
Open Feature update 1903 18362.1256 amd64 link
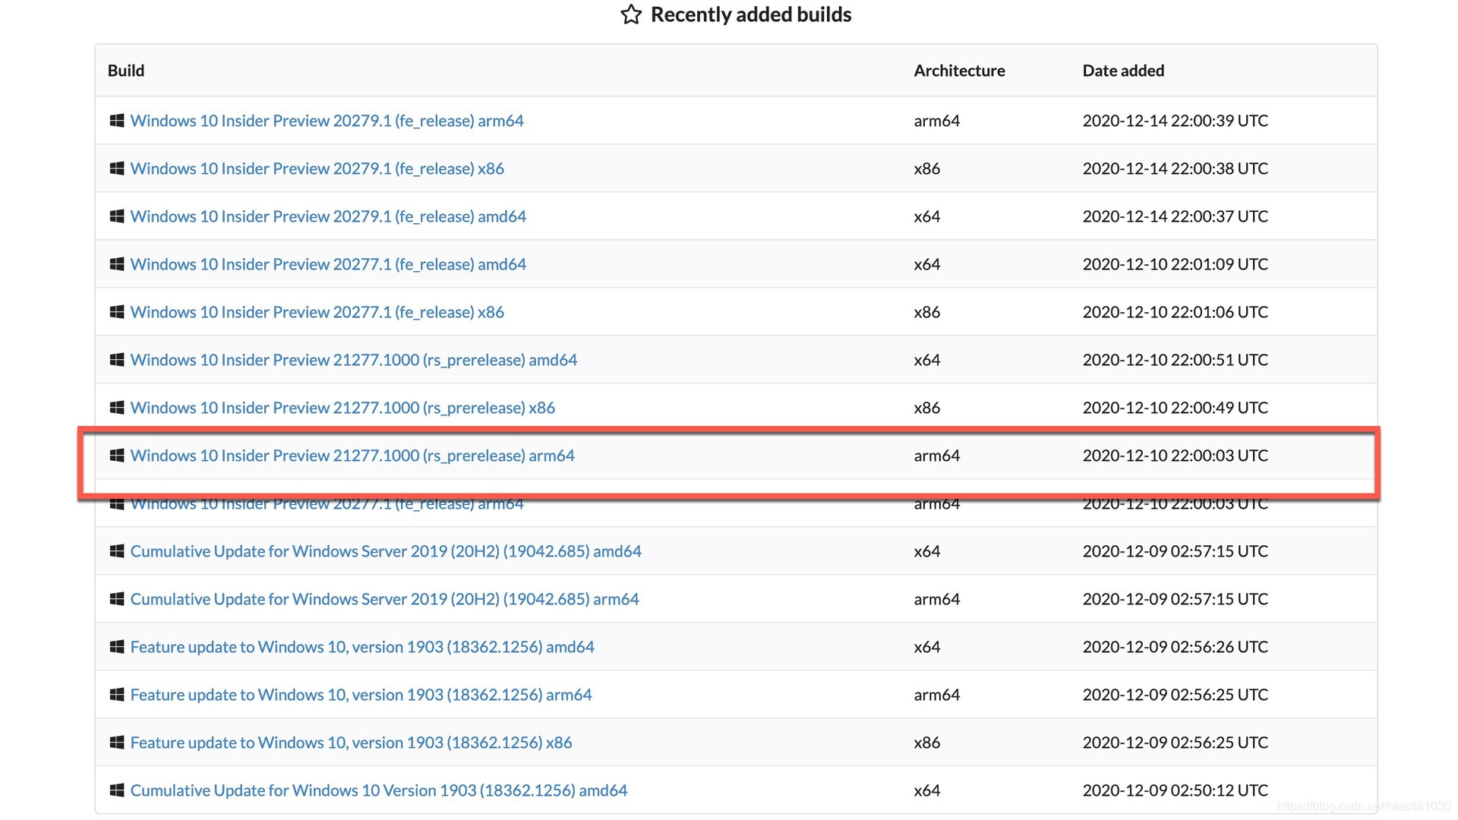point(362,647)
